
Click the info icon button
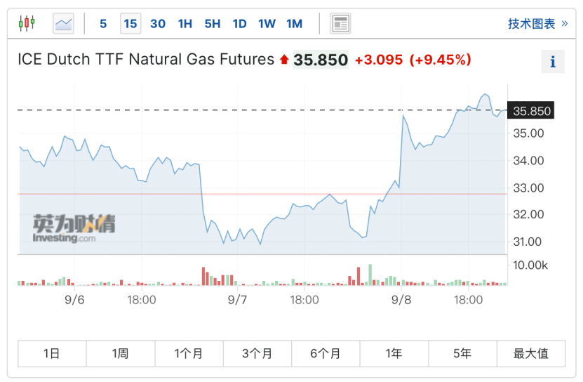(x=552, y=62)
